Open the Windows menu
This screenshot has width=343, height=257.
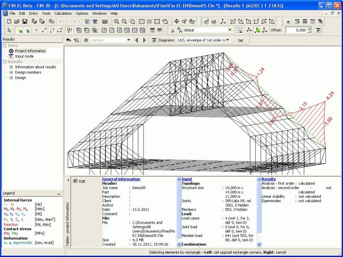click(x=99, y=13)
